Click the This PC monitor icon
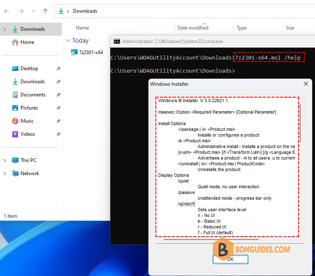Viewport: 315px width, 276px height. 15,160
